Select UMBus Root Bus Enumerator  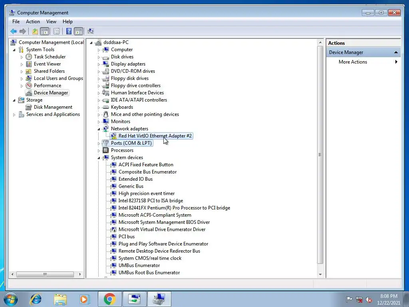click(x=149, y=273)
